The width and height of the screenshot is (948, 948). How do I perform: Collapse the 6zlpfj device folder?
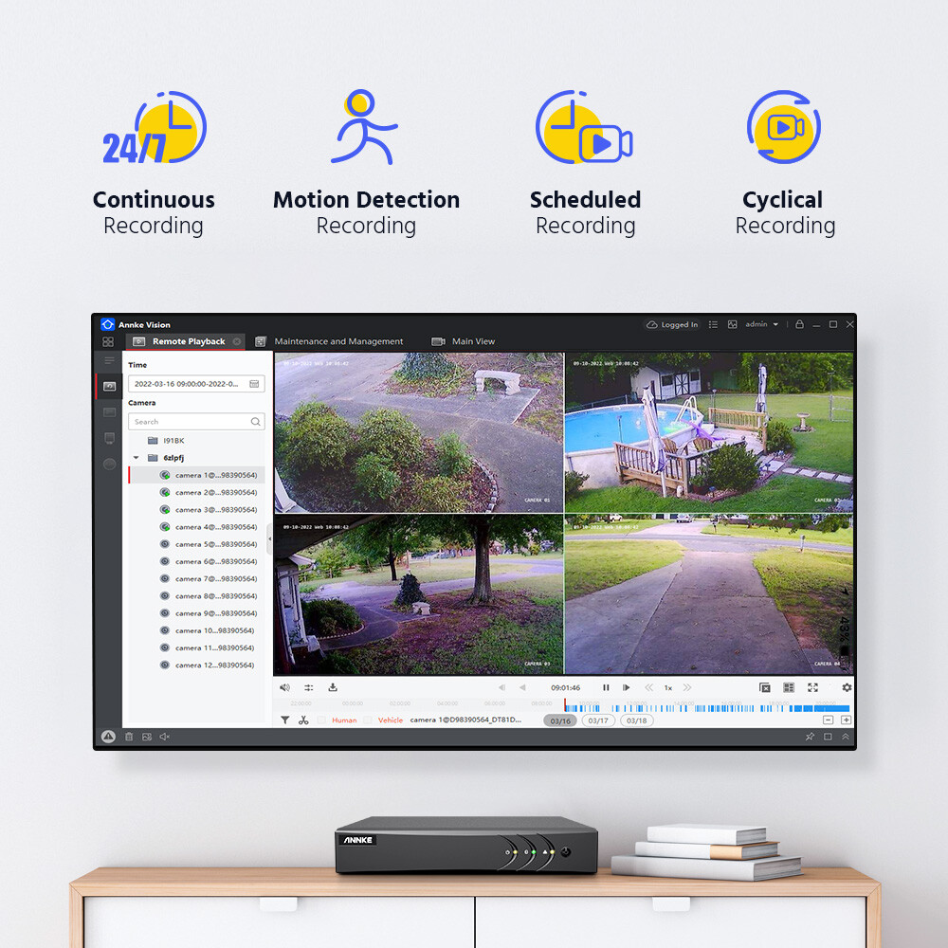click(x=136, y=458)
